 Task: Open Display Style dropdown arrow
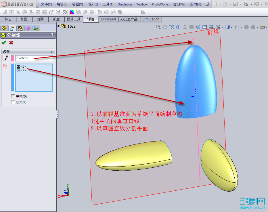point(231,27)
